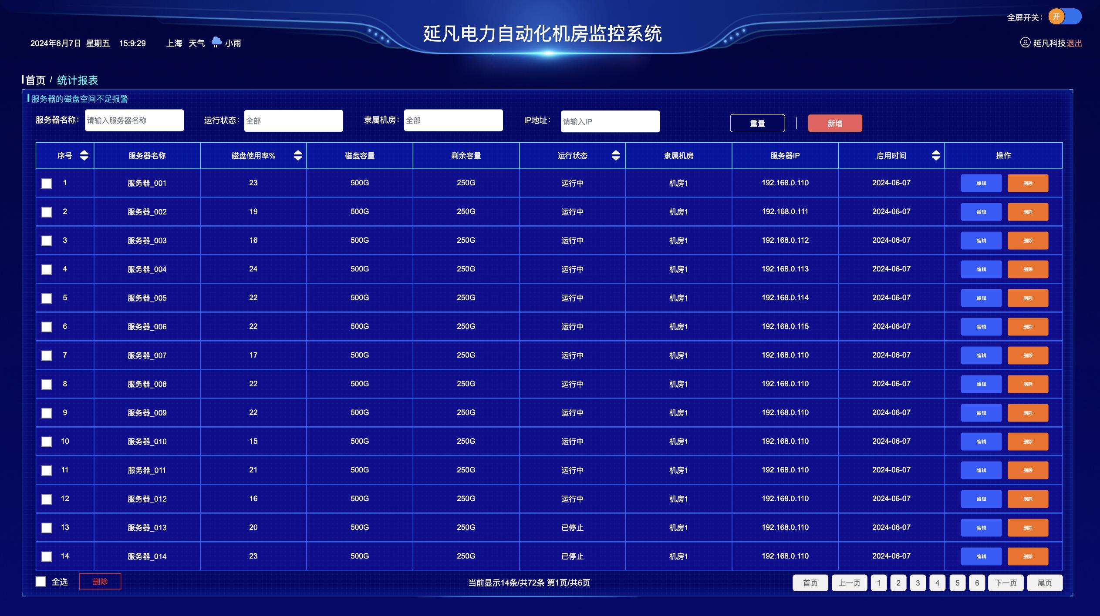Check the box for row 服务器_005
This screenshot has height=616, width=1100.
(x=47, y=298)
